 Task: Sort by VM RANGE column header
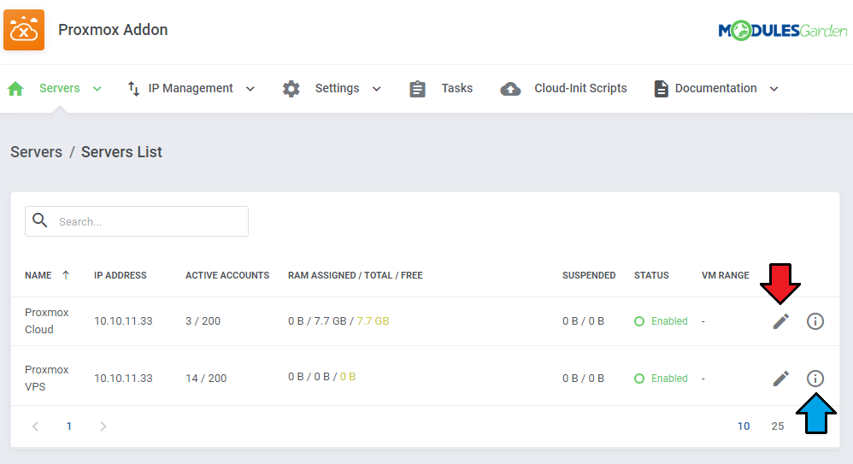pos(725,275)
